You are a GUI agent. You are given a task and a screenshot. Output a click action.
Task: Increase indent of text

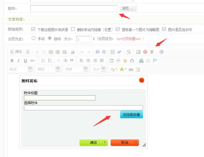pos(65,60)
